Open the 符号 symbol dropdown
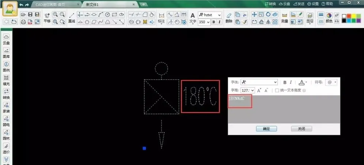The width and height of the screenshot is (364, 165). pyautogui.click(x=332, y=82)
